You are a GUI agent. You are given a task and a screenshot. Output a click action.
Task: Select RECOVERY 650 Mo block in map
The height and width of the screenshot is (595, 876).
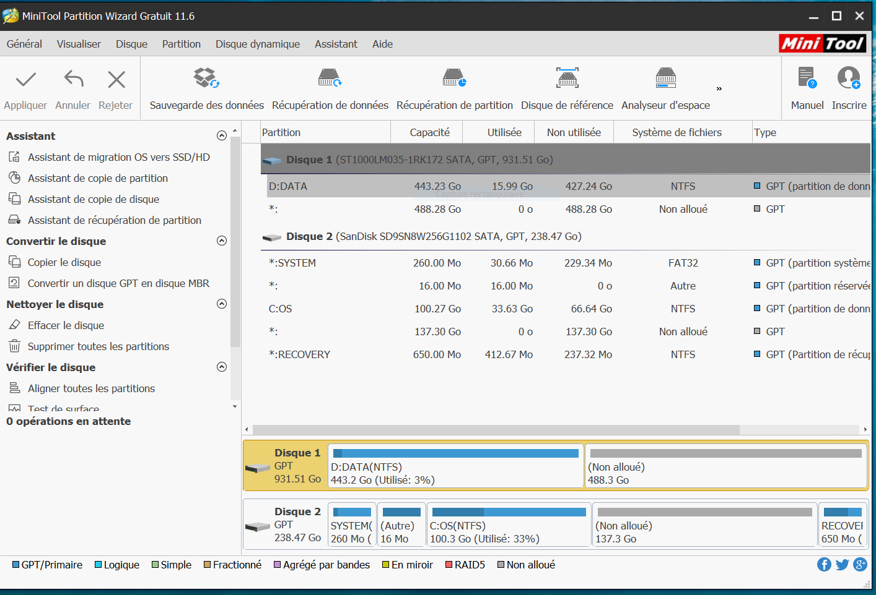coord(842,524)
